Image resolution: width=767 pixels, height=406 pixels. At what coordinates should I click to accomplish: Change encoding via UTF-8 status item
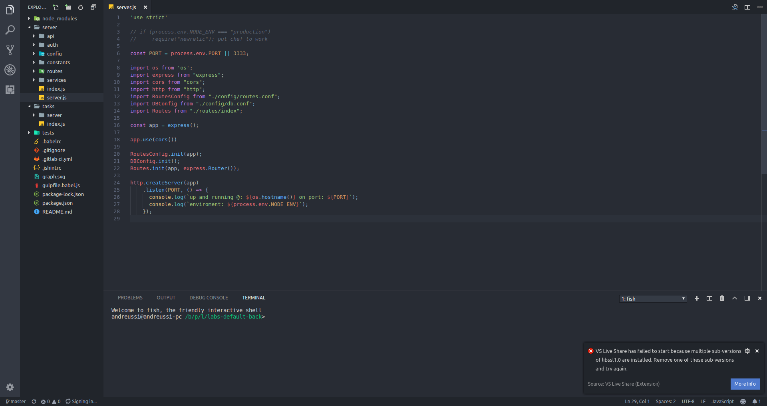[x=688, y=402]
